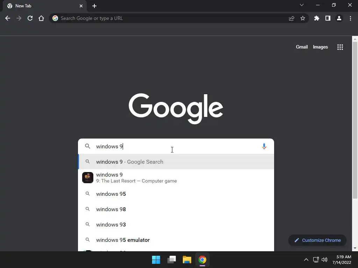Open Chrome three-dot menu
Image resolution: width=358 pixels, height=268 pixels.
point(350,18)
